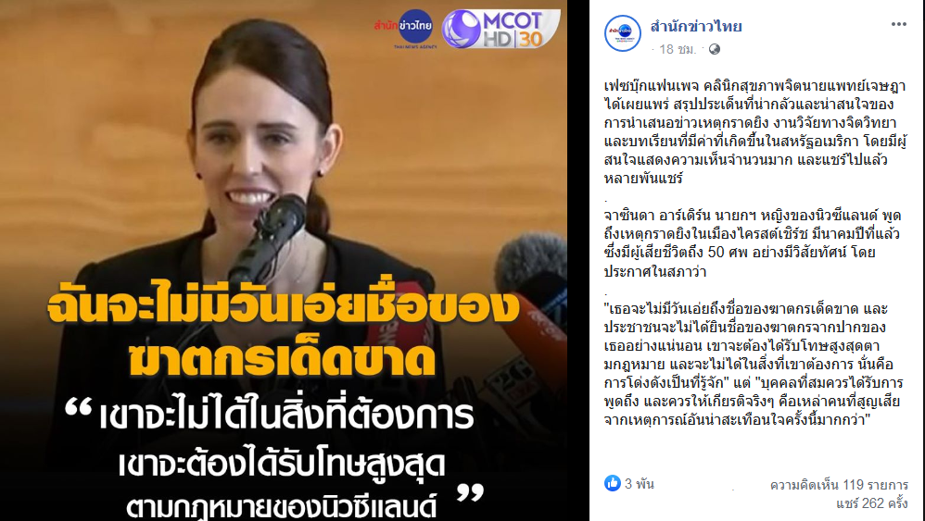Image resolution: width=925 pixels, height=521 pixels.
Task: Click the สำนักข่าวไทย page profile picture
Action: pos(622,33)
